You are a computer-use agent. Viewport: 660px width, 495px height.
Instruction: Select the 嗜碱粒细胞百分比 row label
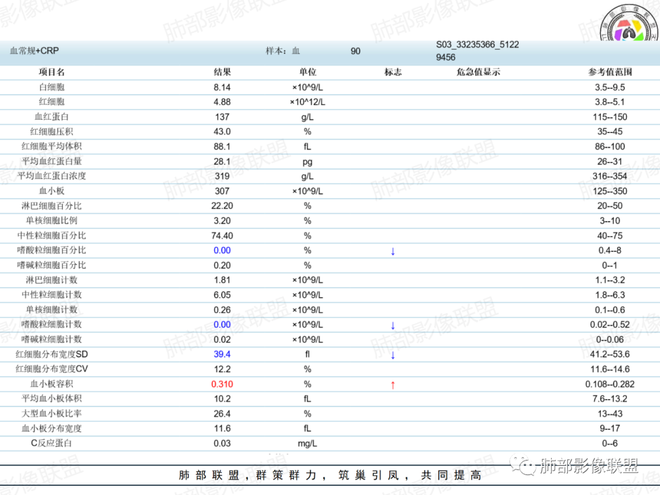pos(52,265)
